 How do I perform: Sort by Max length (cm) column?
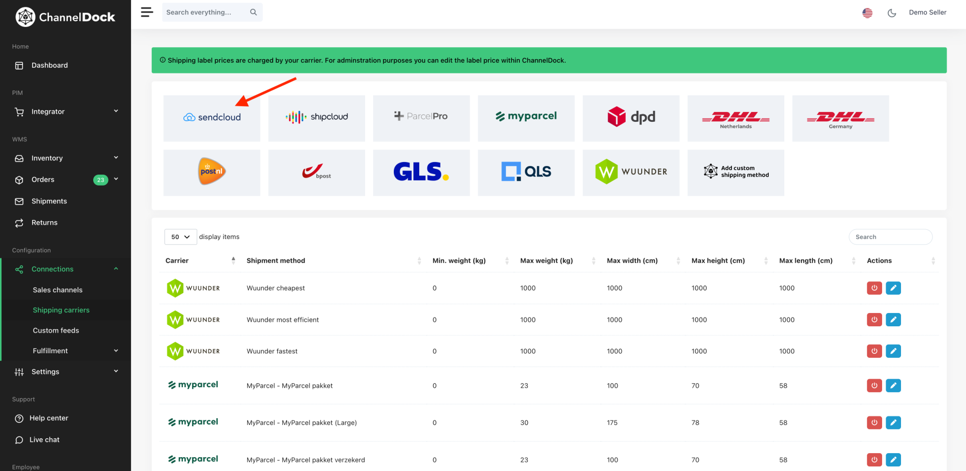[x=817, y=261]
